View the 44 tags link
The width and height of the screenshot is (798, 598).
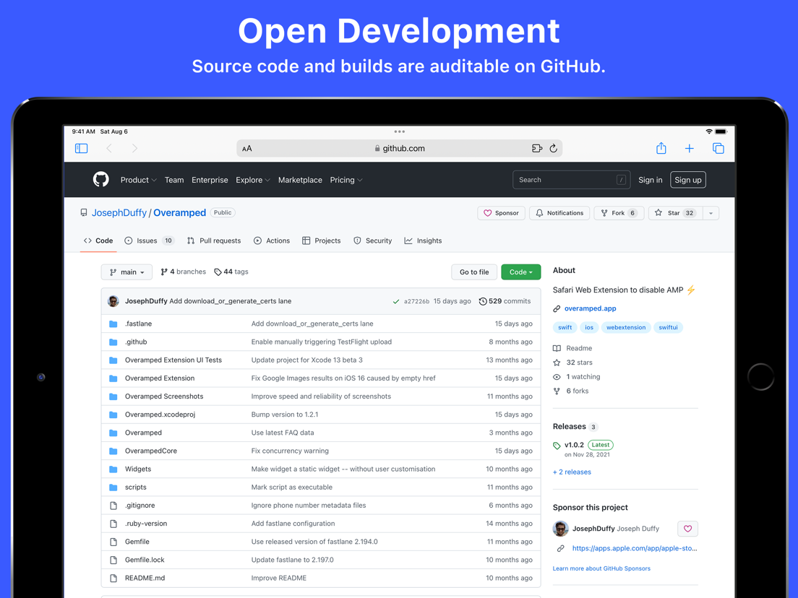[x=231, y=272]
